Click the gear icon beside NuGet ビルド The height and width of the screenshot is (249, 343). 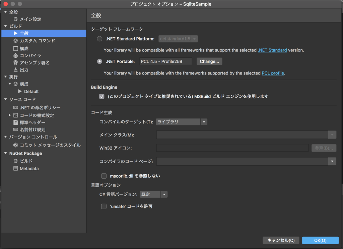pyautogui.click(x=15, y=161)
